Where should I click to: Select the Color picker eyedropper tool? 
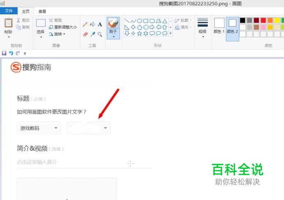pos(93,34)
